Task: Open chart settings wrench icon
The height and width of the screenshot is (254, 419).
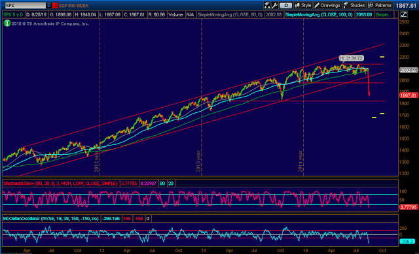Action: 275,5
